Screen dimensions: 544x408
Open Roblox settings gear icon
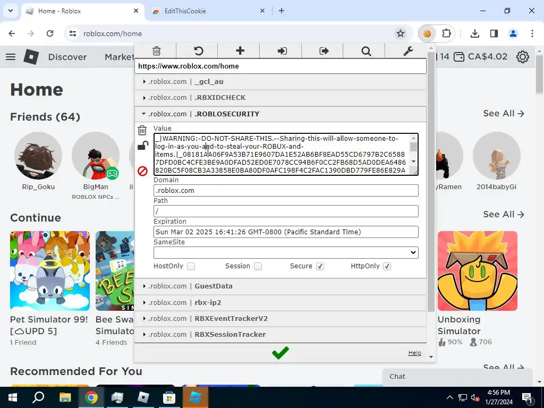pos(523,56)
